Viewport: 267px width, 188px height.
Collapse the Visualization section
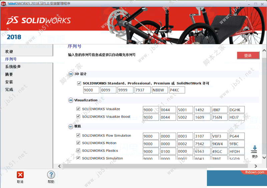point(71,100)
